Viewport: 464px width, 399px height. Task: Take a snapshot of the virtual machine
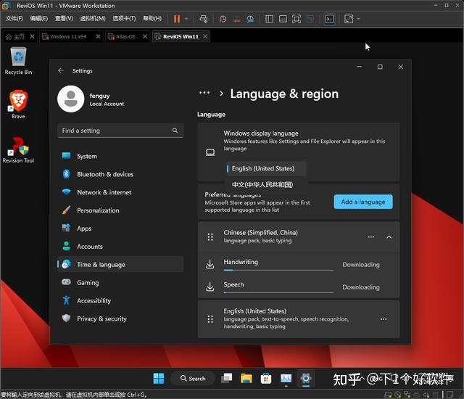[x=223, y=19]
